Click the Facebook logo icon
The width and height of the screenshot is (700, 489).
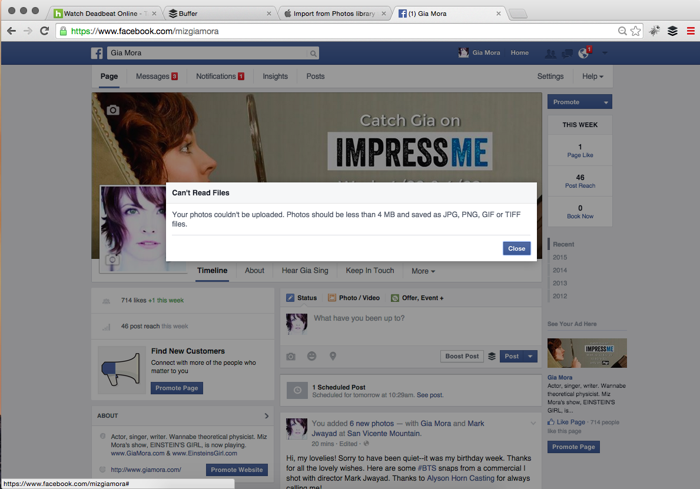point(97,53)
